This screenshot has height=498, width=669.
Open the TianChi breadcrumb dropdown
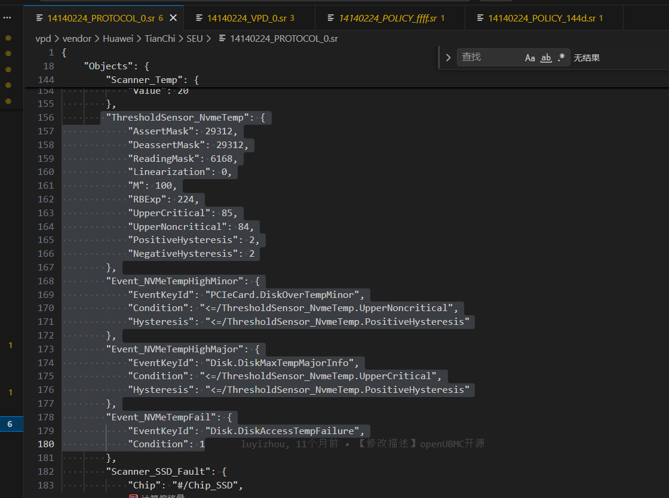(161, 38)
